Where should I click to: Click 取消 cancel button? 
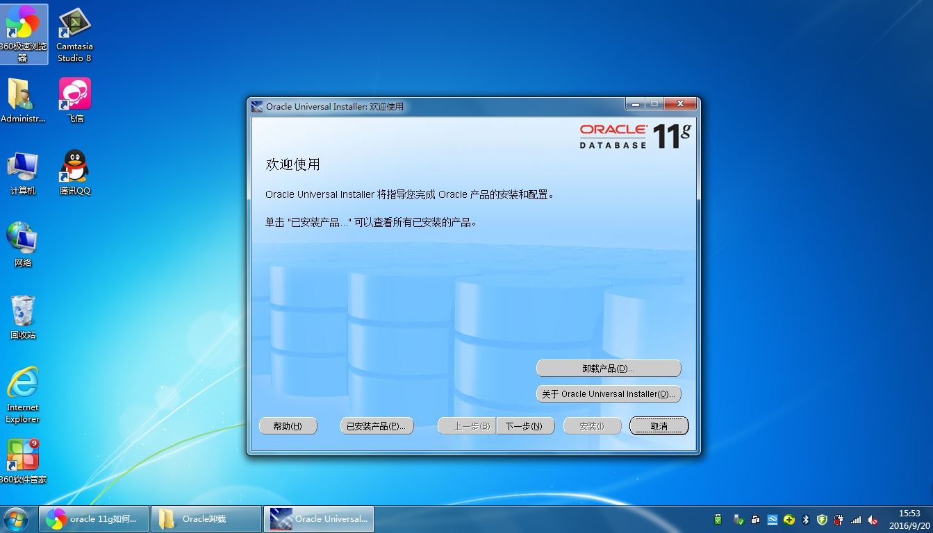[x=659, y=426]
